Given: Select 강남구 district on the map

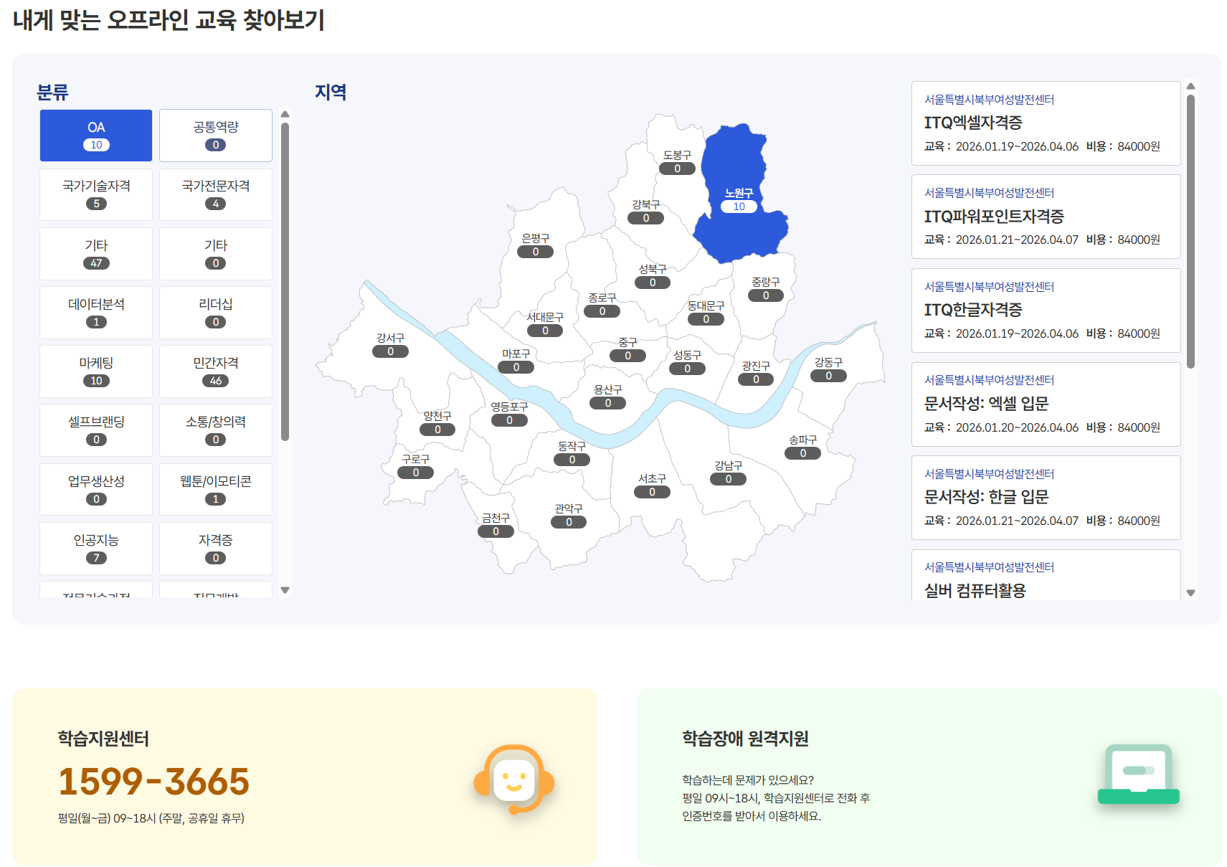Looking at the screenshot, I should (x=728, y=473).
